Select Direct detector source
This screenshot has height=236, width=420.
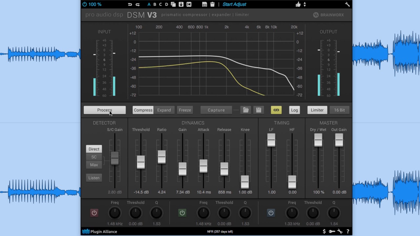(94, 149)
